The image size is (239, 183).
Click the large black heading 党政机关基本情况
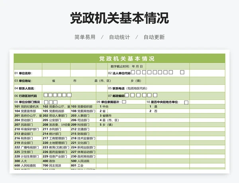[x=119, y=18]
